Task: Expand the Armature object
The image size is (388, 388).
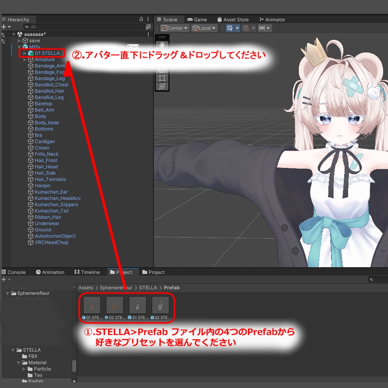Action: 25,59
